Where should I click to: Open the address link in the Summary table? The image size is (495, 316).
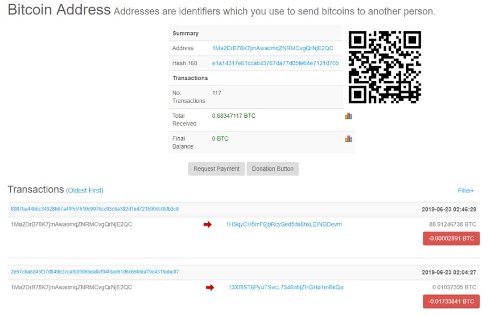[x=273, y=48]
